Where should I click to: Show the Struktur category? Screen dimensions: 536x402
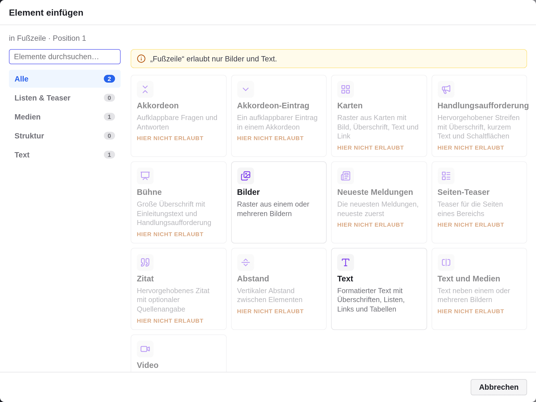(x=65, y=136)
